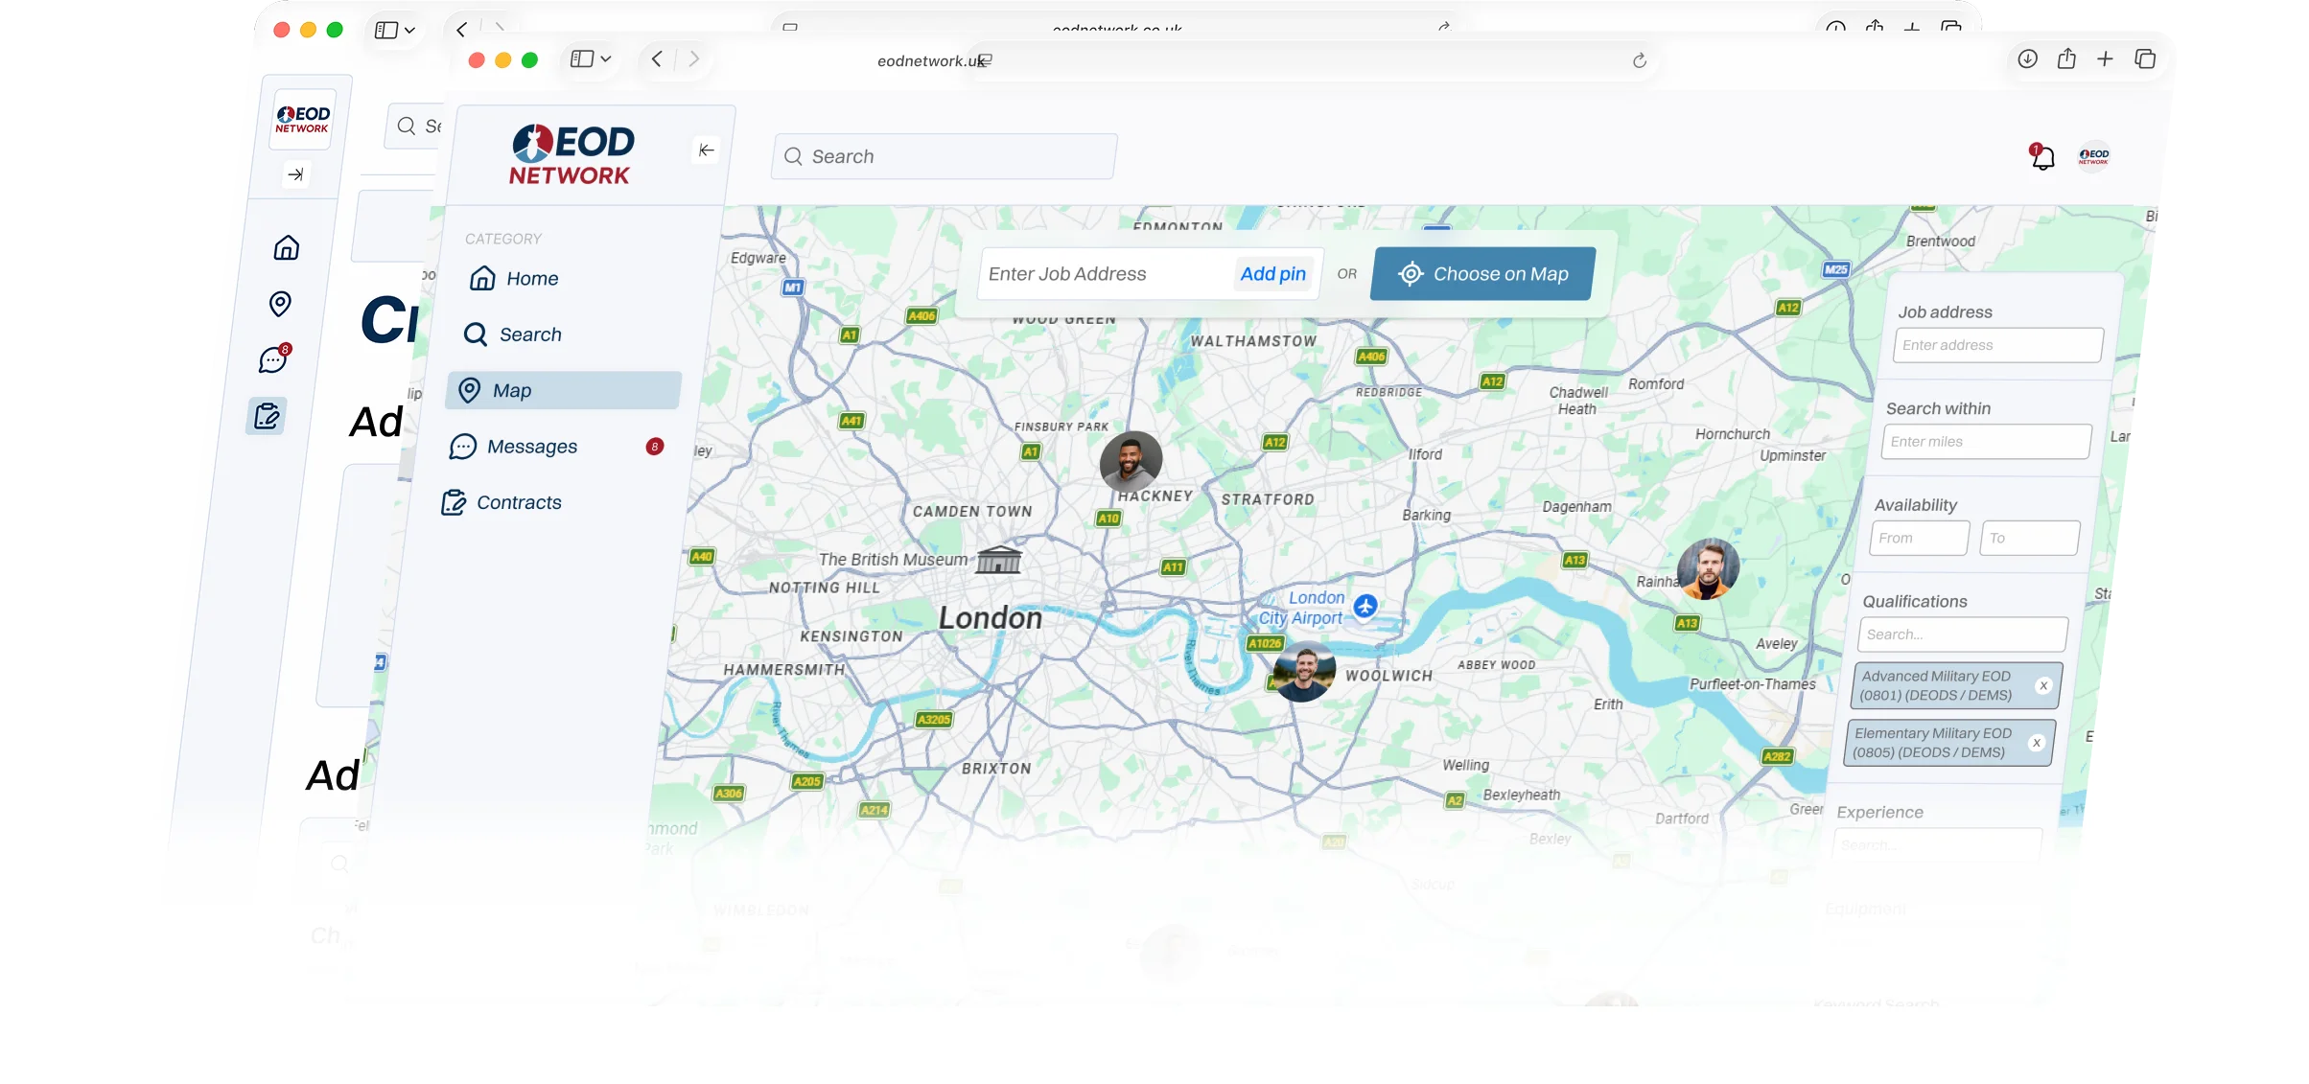Image resolution: width=2309 pixels, height=1084 pixels.
Task: Click the Add pin button
Action: 1272,274
